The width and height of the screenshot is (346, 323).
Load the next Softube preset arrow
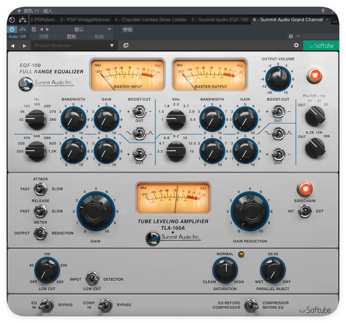25,46
